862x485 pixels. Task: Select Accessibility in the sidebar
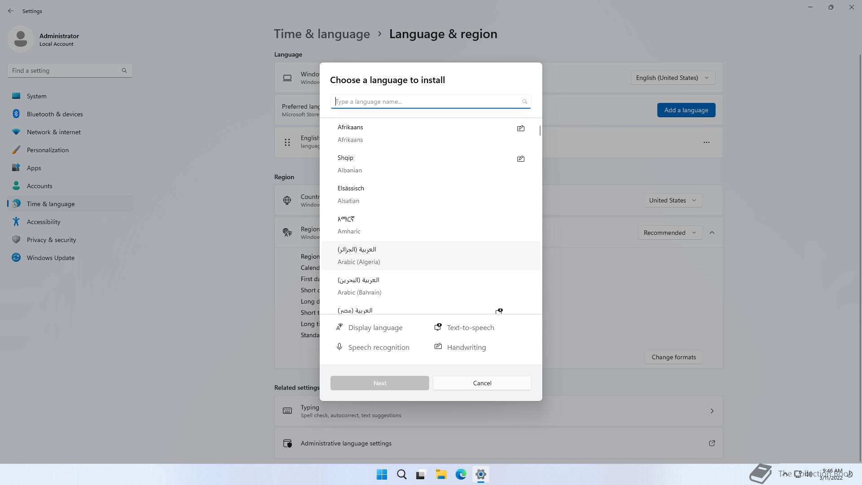(x=43, y=222)
